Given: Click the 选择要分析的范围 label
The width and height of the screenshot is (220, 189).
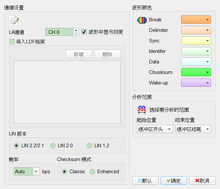Looking at the screenshot, I should click(x=169, y=110).
